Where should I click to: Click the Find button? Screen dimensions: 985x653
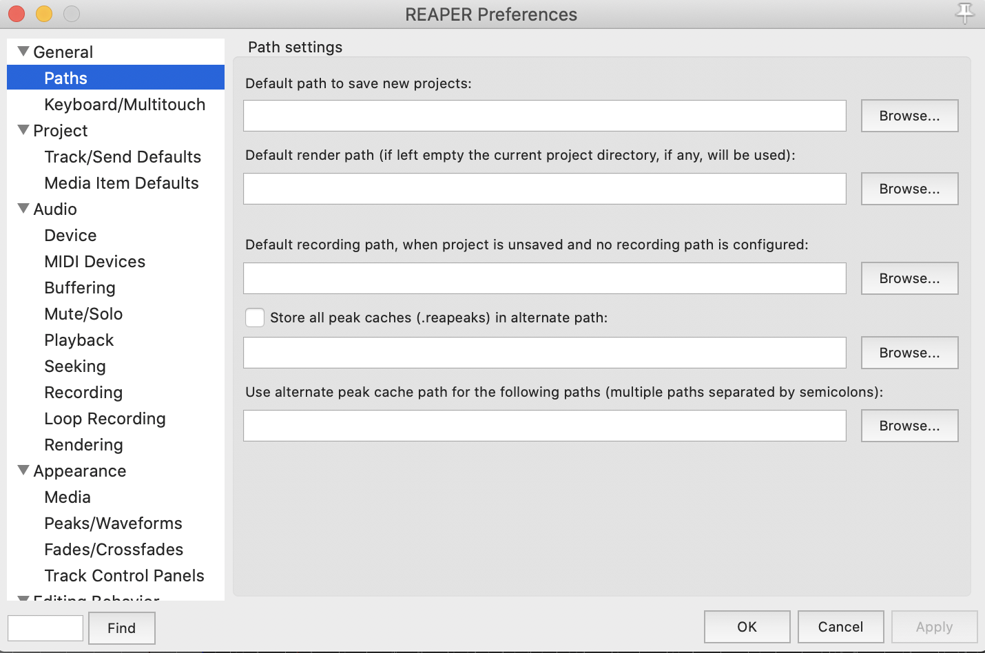[122, 628]
